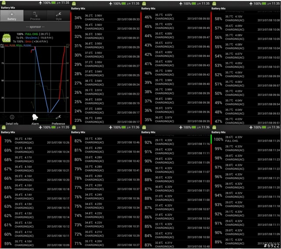
Task: Select the 70% log entry at 10:26
Action: (x=36, y=141)
